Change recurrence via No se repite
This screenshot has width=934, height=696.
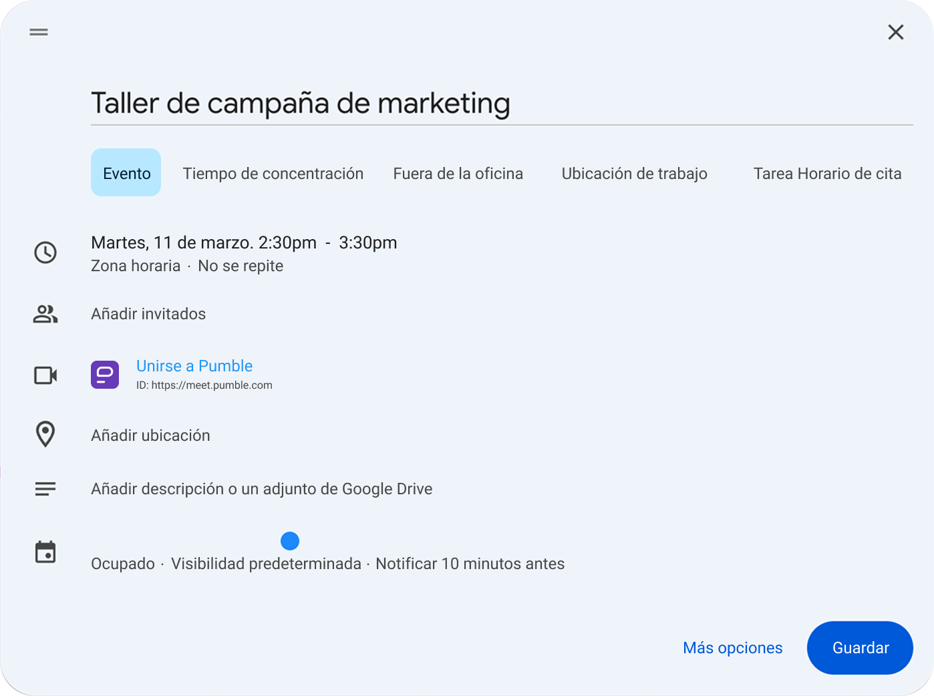point(240,266)
